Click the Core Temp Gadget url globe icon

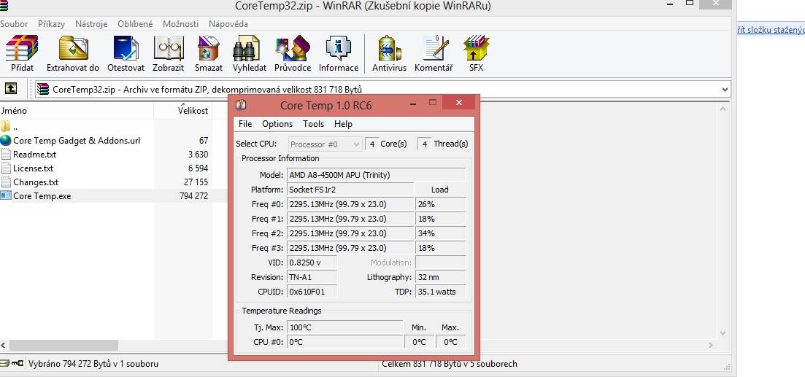click(6, 140)
